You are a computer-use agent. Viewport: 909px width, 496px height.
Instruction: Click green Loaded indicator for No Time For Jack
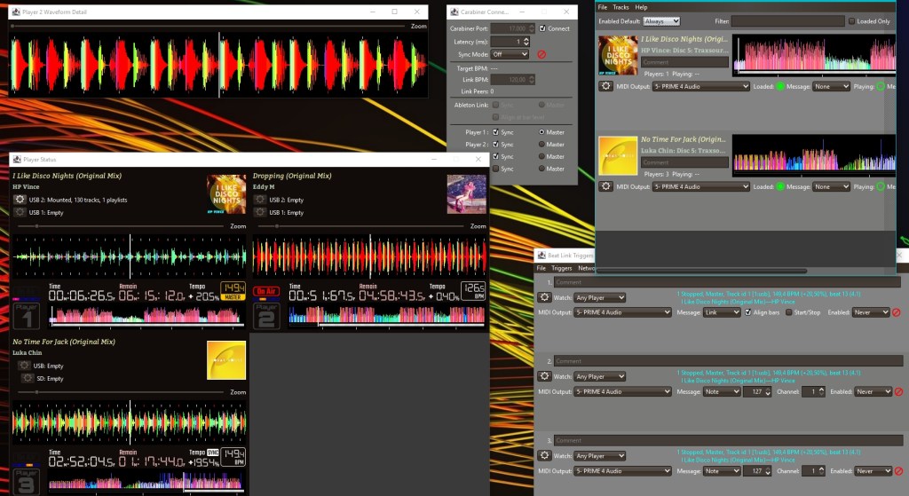click(780, 186)
